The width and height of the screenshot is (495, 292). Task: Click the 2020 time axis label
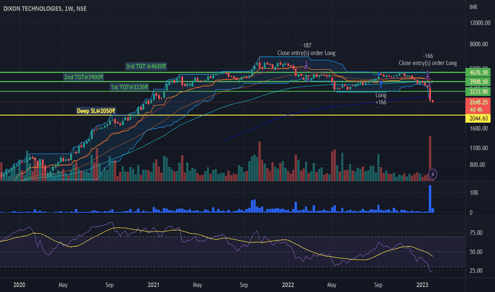coord(19,285)
